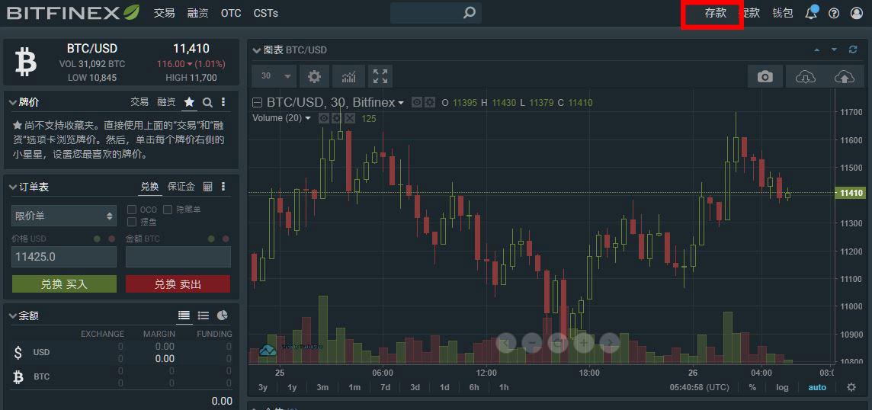Toggle Volume indicator visibility eye
Screen dimensions: 872x410
tap(324, 118)
